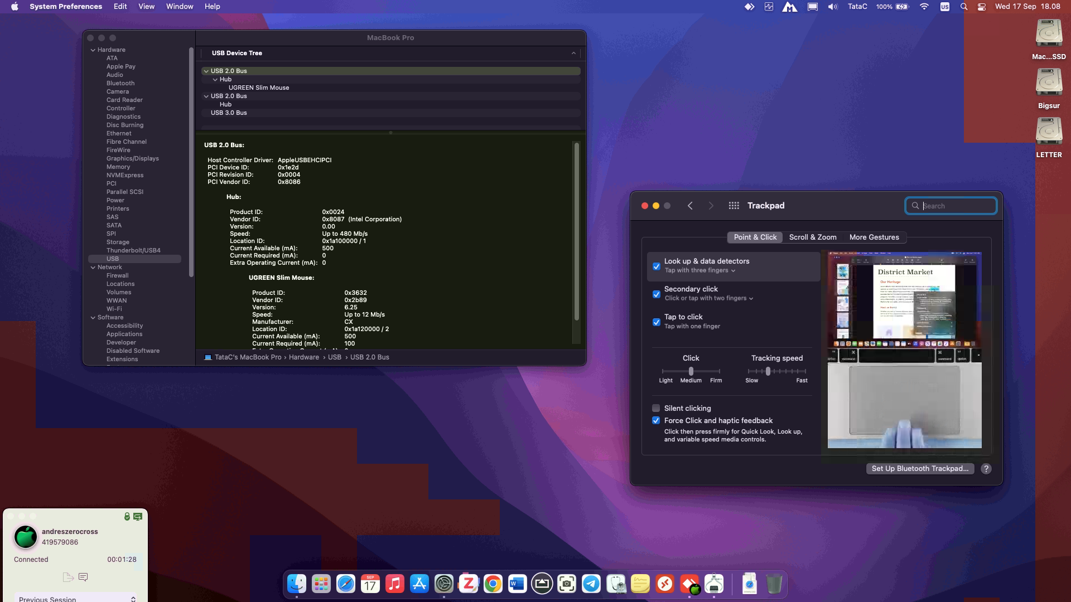Image resolution: width=1071 pixels, height=602 pixels.
Task: Open Control Center in the menu bar
Action: [x=982, y=7]
